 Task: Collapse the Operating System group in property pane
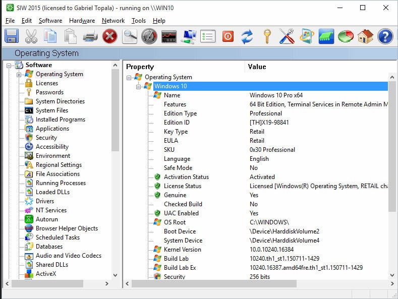coord(129,78)
